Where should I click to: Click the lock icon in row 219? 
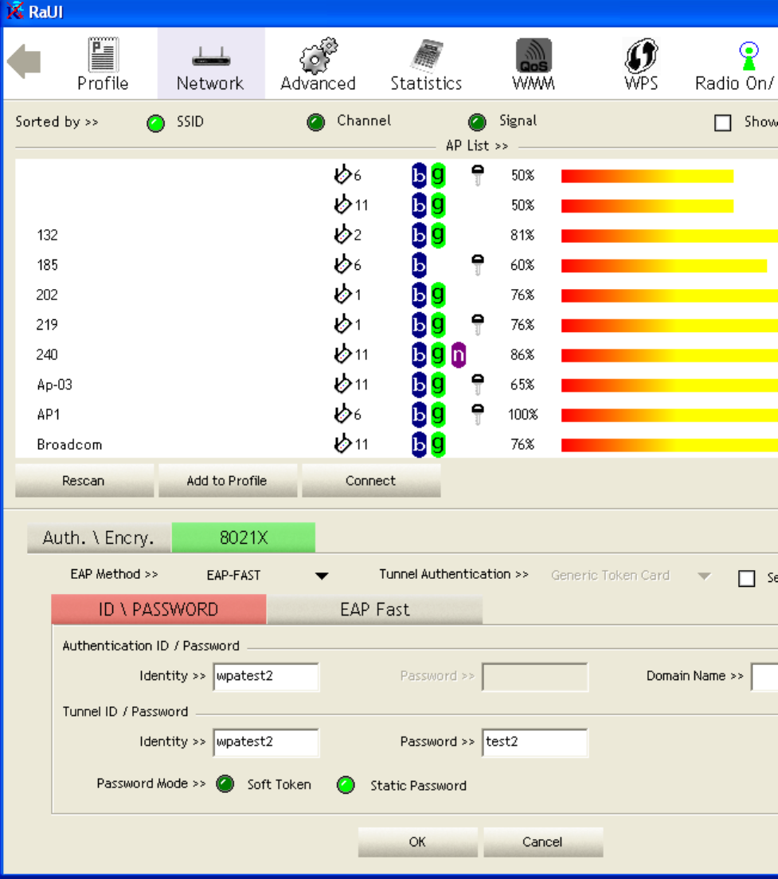coord(478,325)
